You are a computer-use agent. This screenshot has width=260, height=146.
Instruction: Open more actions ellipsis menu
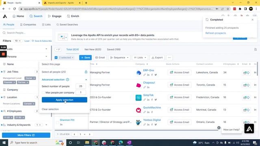[x=169, y=58]
